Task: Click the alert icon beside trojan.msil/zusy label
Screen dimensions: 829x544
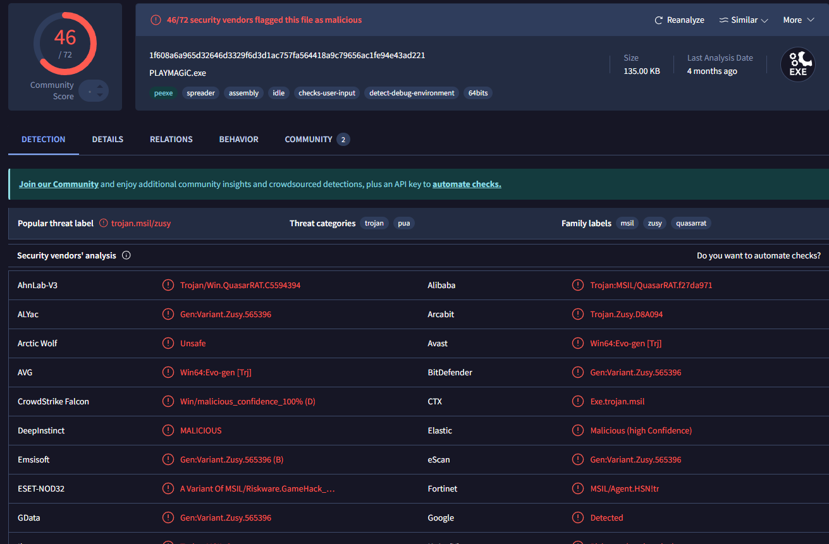Action: [x=104, y=223]
